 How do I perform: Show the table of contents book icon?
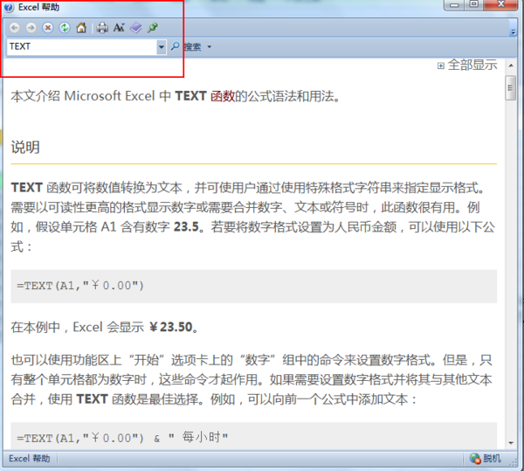click(135, 28)
